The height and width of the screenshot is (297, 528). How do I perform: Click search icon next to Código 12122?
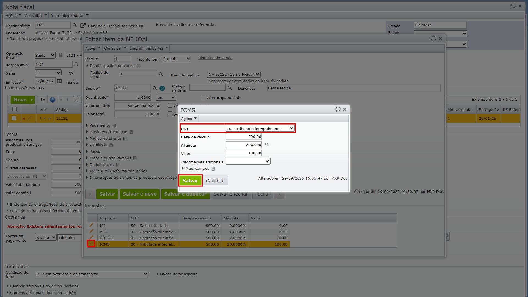click(x=155, y=88)
